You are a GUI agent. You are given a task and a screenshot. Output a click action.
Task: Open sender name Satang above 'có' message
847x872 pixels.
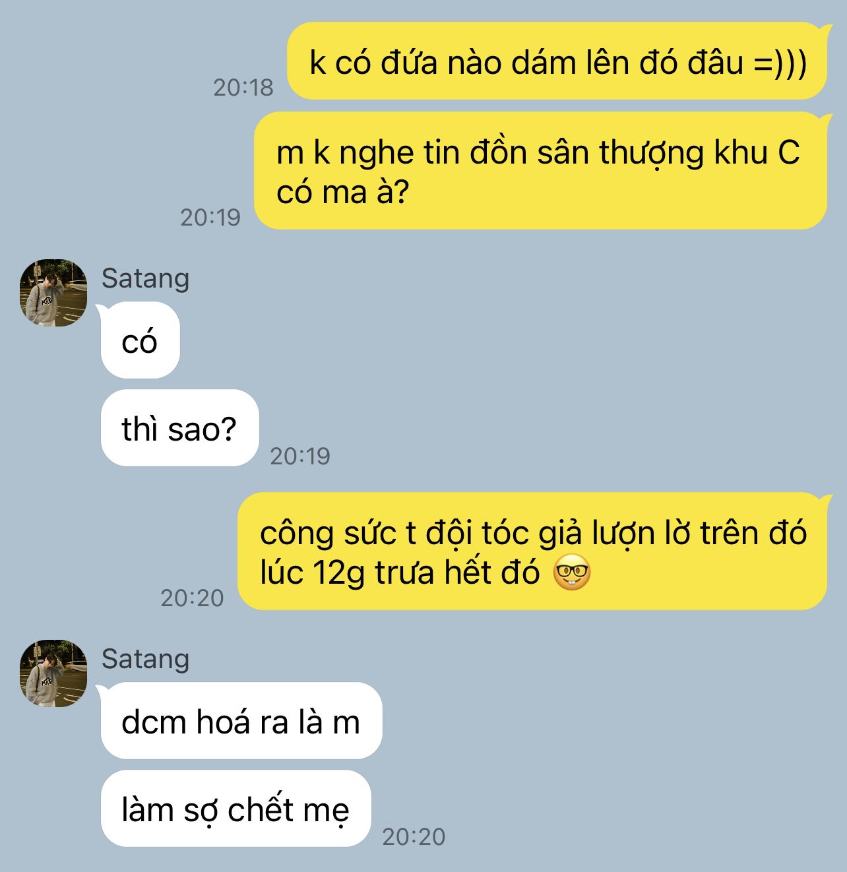coord(145,278)
